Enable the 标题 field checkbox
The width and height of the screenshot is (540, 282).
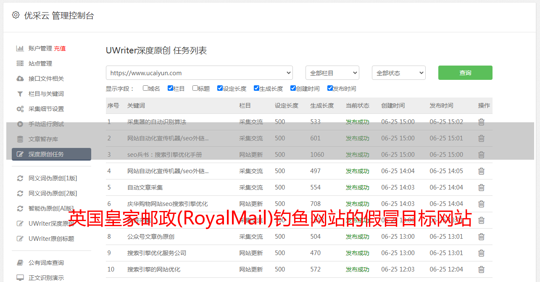[195, 88]
